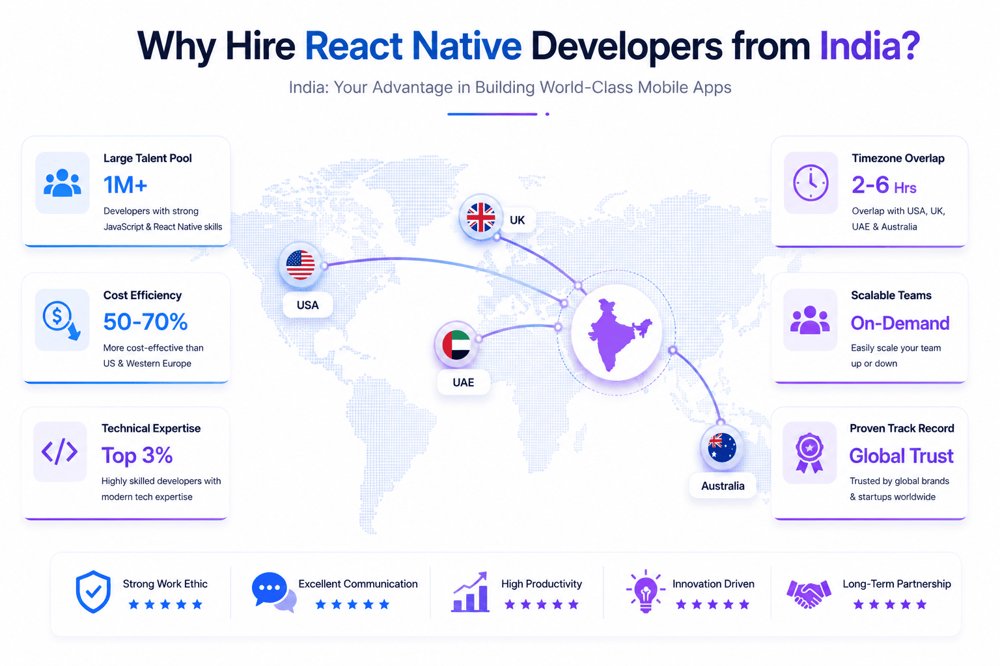Click 'Easily scale your team' description text

pos(896,348)
